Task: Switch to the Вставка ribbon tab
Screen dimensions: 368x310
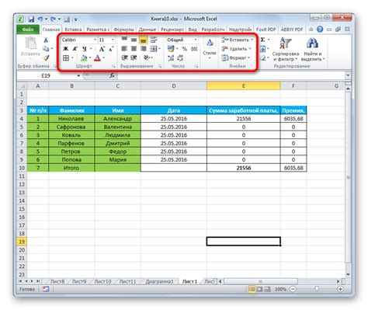Action: (73, 30)
